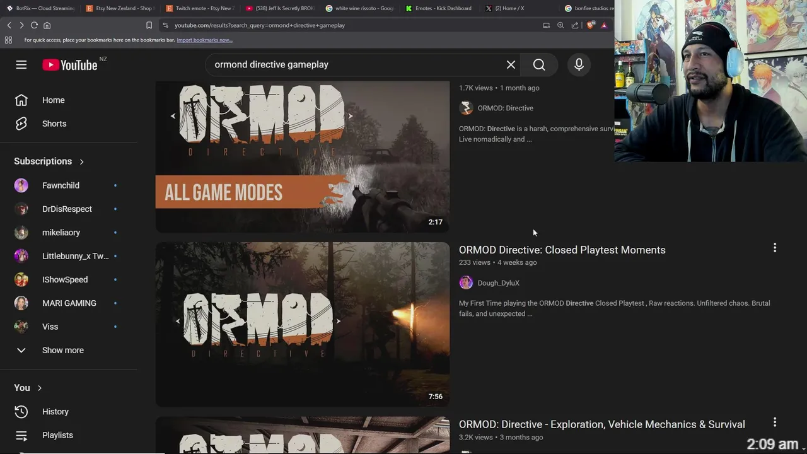Click the Import bookmarks now link
Image resolution: width=807 pixels, height=454 pixels.
click(x=204, y=40)
